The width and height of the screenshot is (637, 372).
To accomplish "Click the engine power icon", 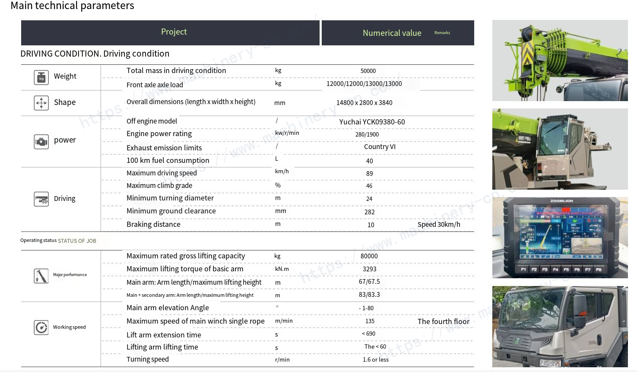I will coord(41,141).
